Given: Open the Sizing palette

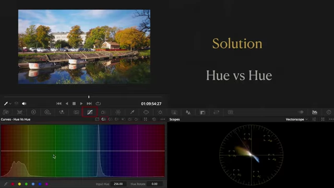Looking at the screenshot, I should click(x=217, y=112).
